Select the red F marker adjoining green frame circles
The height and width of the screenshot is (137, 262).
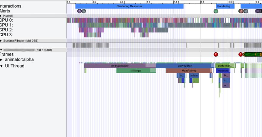click(240, 54)
